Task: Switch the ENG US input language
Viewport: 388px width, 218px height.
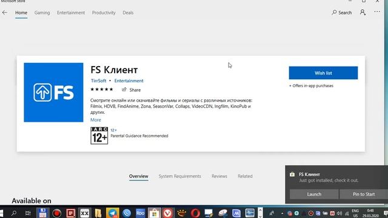Action: coord(355,213)
